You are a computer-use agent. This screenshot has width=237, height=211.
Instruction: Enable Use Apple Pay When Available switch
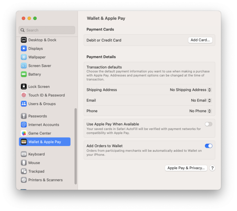(208, 124)
